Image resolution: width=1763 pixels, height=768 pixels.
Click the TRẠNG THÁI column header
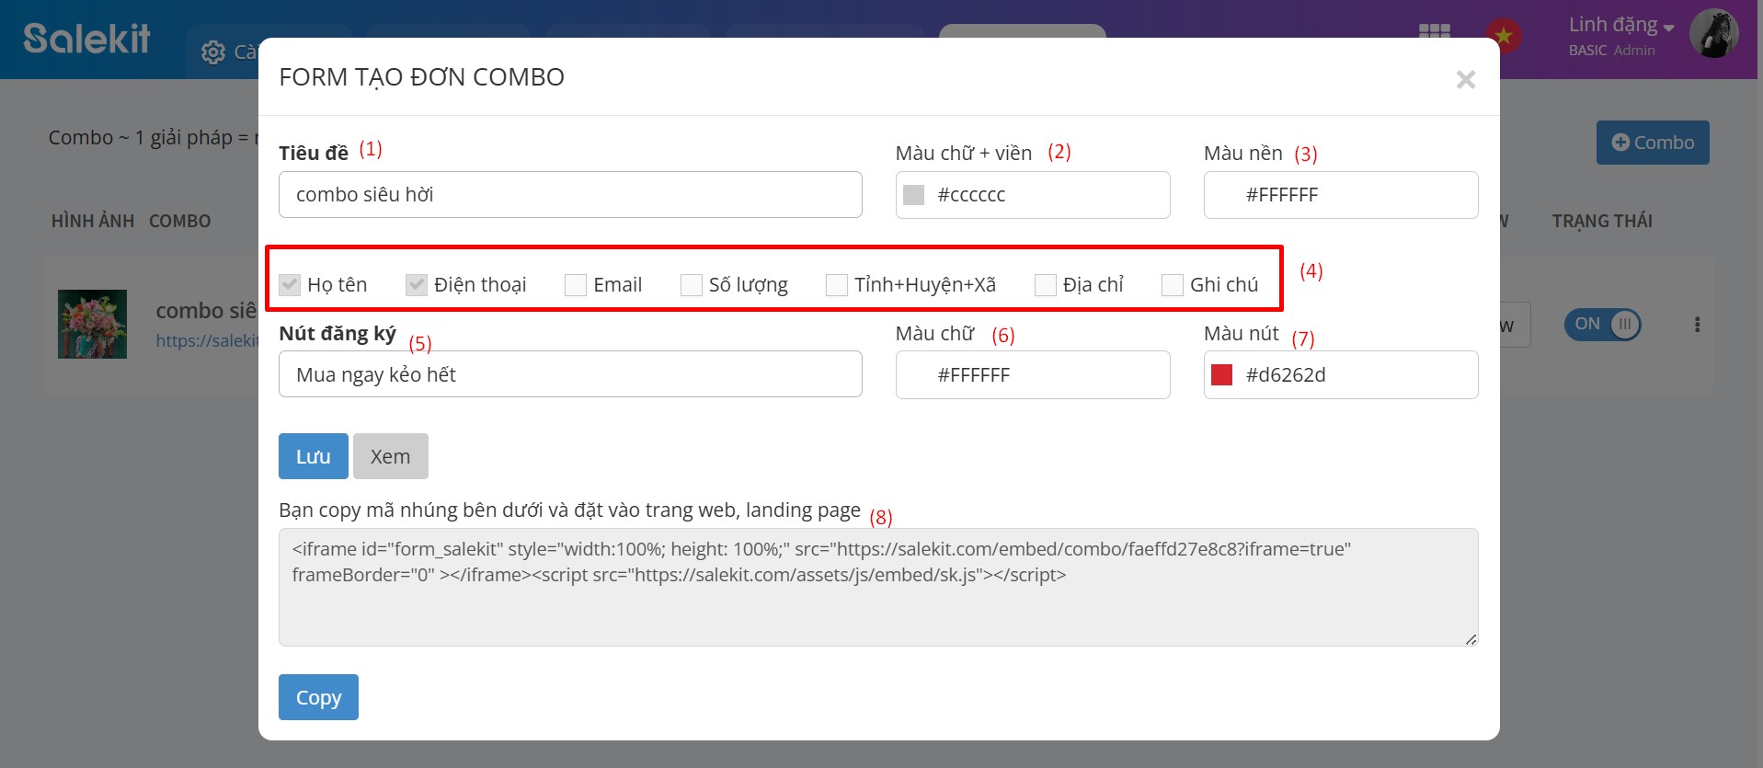click(x=1602, y=221)
